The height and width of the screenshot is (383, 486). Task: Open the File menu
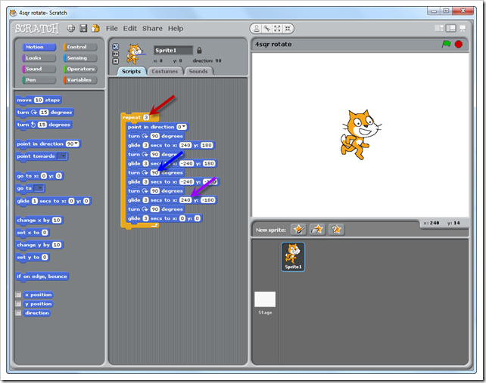112,29
